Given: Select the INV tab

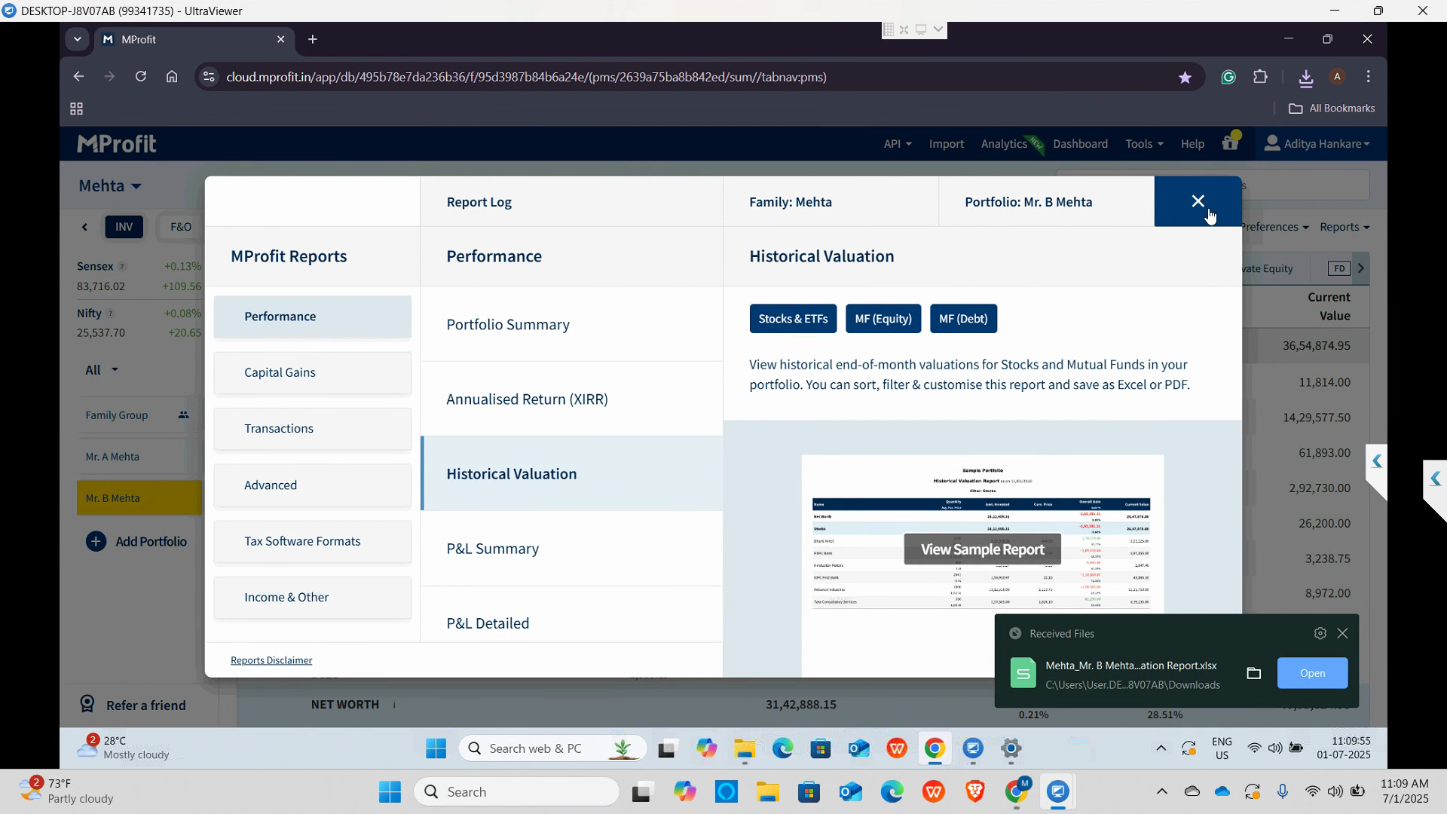Looking at the screenshot, I should [124, 227].
